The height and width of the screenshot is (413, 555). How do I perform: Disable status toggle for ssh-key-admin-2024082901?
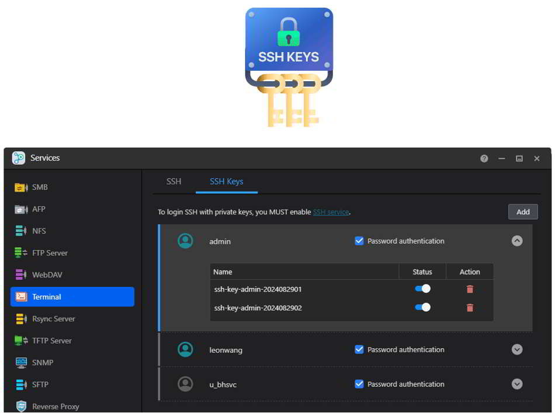coord(422,289)
